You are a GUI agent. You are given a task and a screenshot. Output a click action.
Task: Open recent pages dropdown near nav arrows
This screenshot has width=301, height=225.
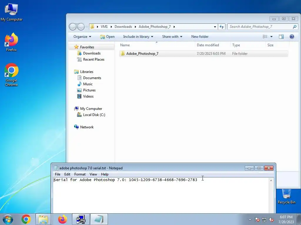tap(87, 27)
